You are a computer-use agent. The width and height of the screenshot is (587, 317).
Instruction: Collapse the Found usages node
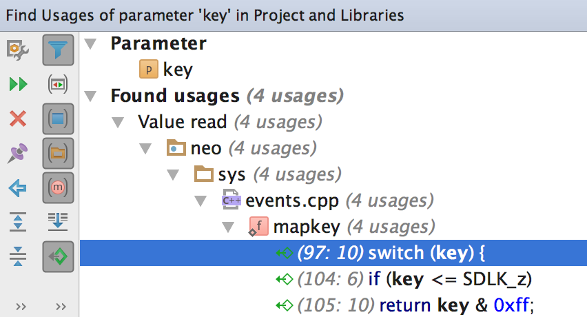click(90, 96)
